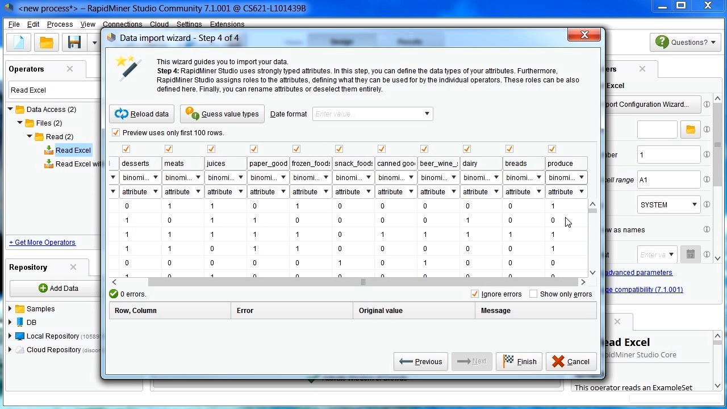Select Cloud Repository entry

(x=54, y=350)
